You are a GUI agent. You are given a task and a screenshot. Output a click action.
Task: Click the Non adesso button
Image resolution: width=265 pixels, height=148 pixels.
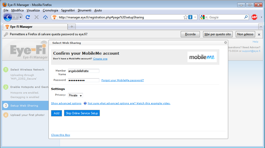click(245, 34)
